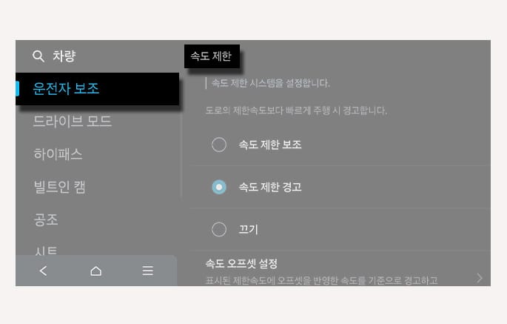Open the 운전자 보조 menu item
Viewport: 507px width, 324px height.
[97, 89]
